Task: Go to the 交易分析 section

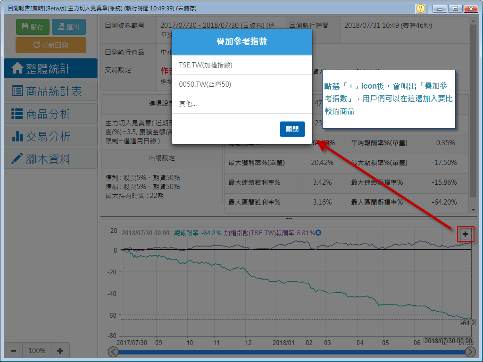Action: pyautogui.click(x=50, y=137)
